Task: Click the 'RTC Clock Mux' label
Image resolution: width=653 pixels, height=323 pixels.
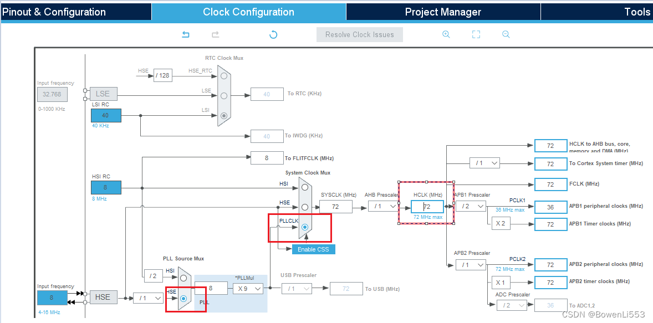Action: pyautogui.click(x=224, y=58)
